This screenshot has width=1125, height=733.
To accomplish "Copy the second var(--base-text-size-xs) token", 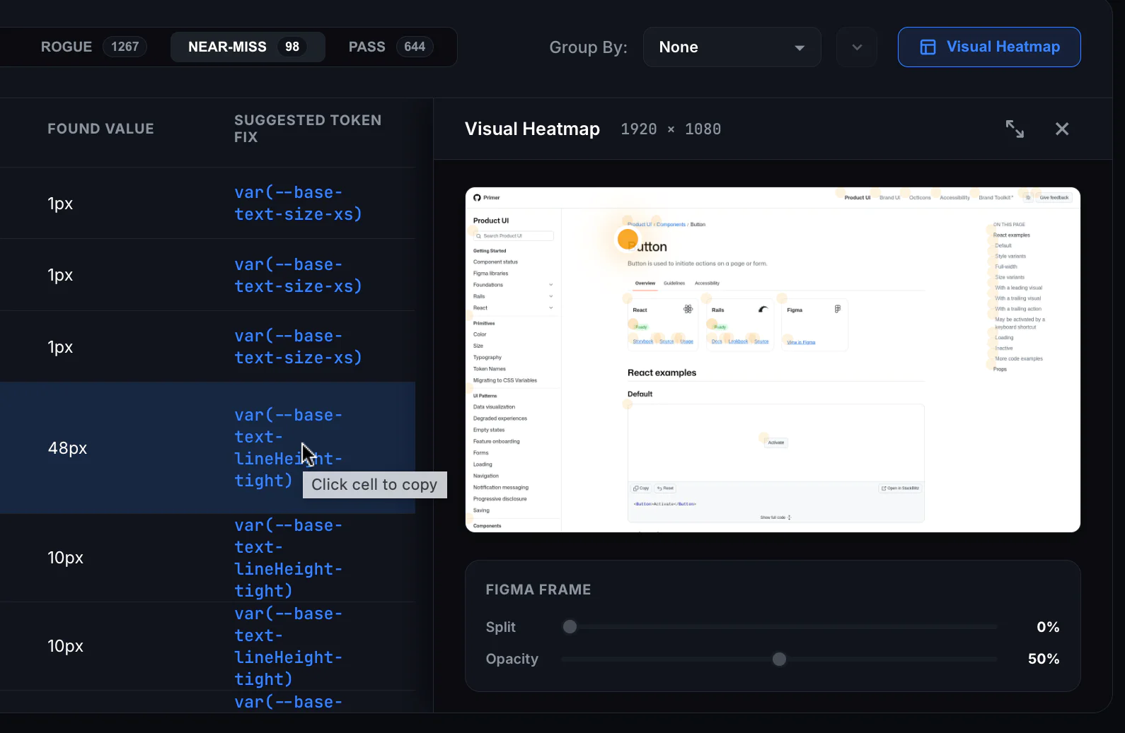I will click(x=298, y=275).
